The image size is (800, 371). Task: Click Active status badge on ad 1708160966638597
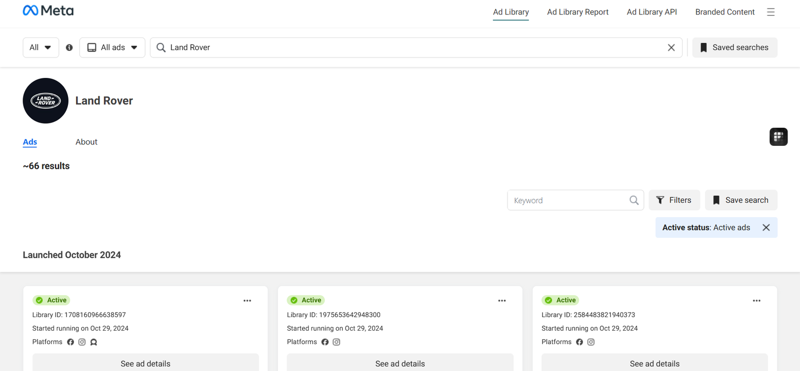(51, 300)
